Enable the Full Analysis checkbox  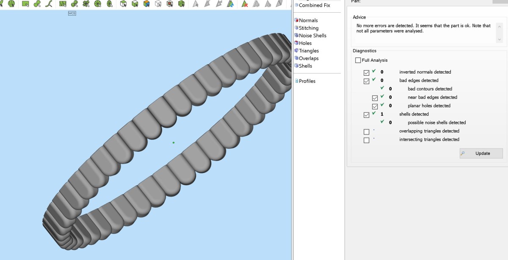click(x=358, y=60)
